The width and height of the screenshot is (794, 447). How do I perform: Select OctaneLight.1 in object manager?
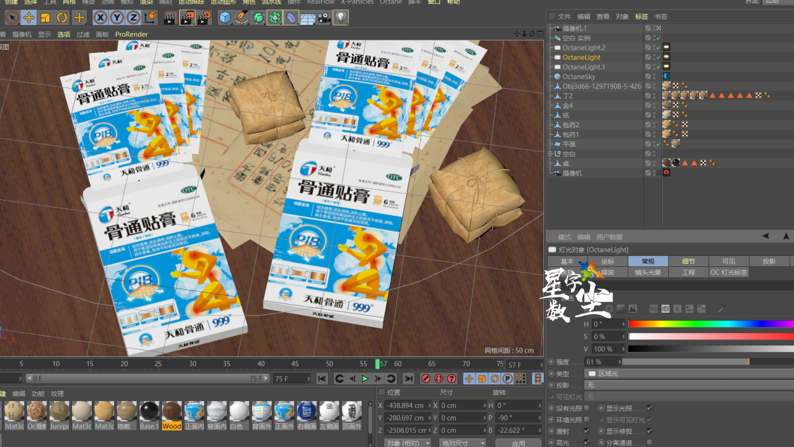(x=584, y=67)
